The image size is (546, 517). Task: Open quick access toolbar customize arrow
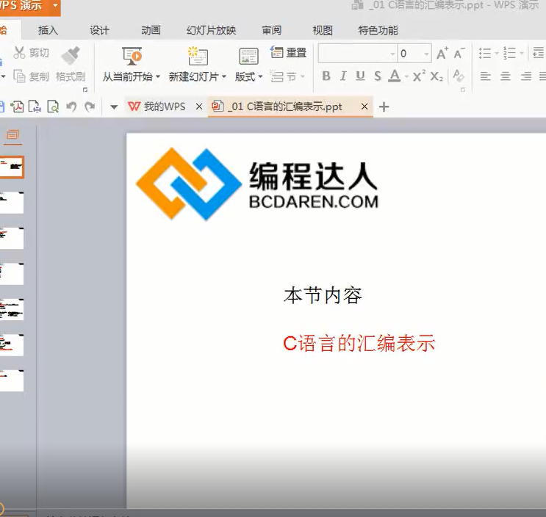click(114, 106)
